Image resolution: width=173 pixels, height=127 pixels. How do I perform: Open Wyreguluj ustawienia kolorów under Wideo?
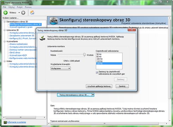tap(23, 64)
